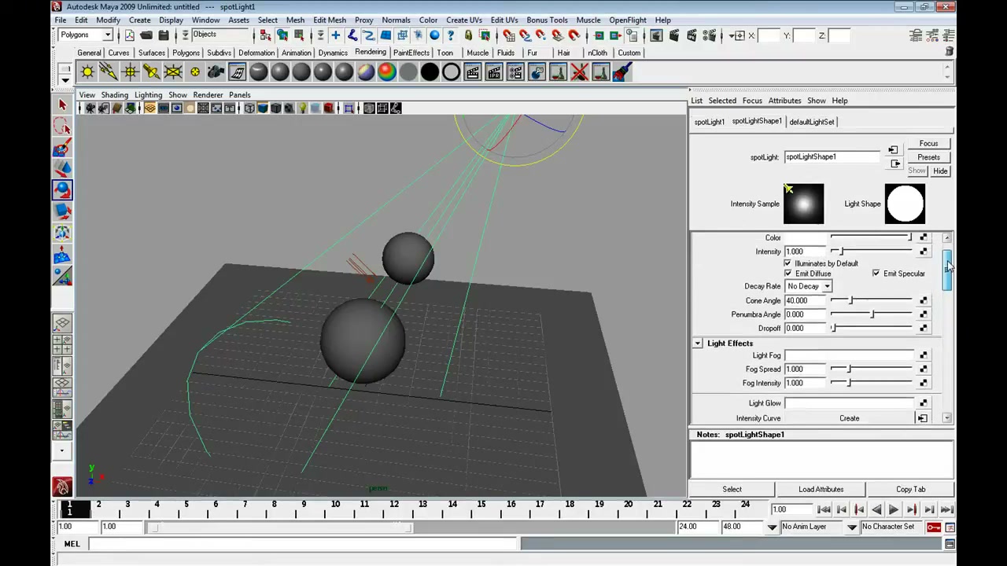Viewport: 1007px width, 566px height.
Task: Create an ambient light from the shelf
Action: coord(87,72)
